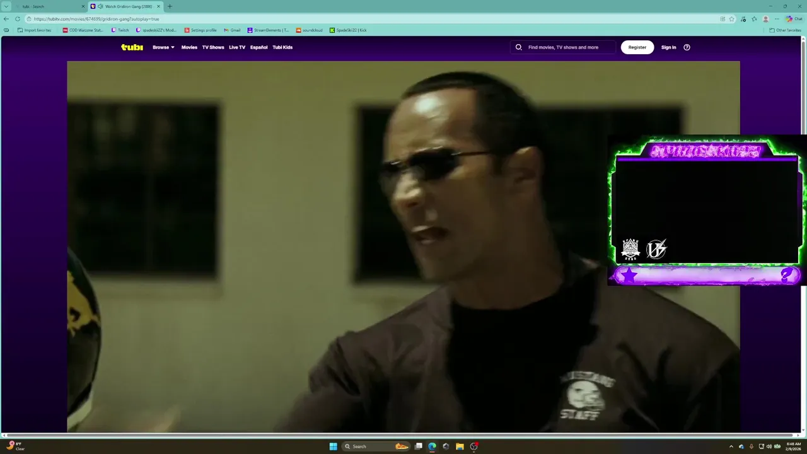Image resolution: width=807 pixels, height=454 pixels.
Task: Open Microsoft Edge from taskbar
Action: pyautogui.click(x=432, y=446)
